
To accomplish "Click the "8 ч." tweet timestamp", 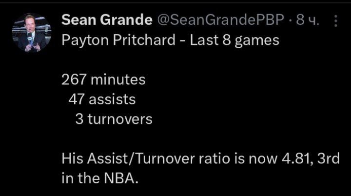I will click(307, 20).
